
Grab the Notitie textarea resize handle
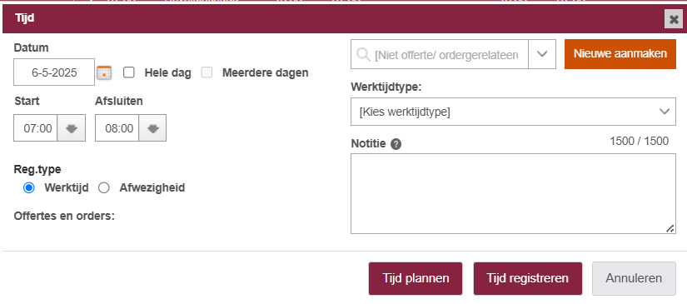670,229
